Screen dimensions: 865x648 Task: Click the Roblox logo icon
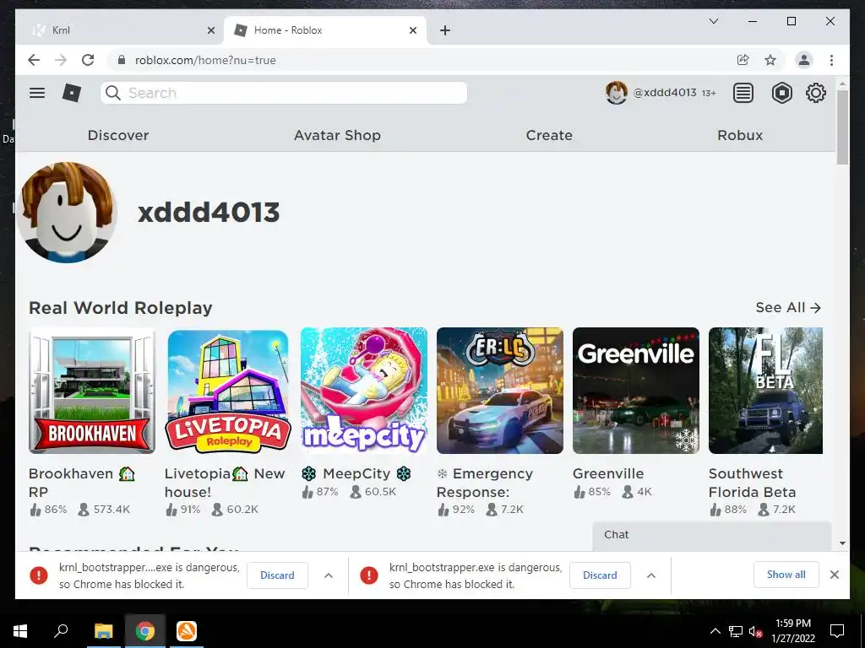point(72,93)
